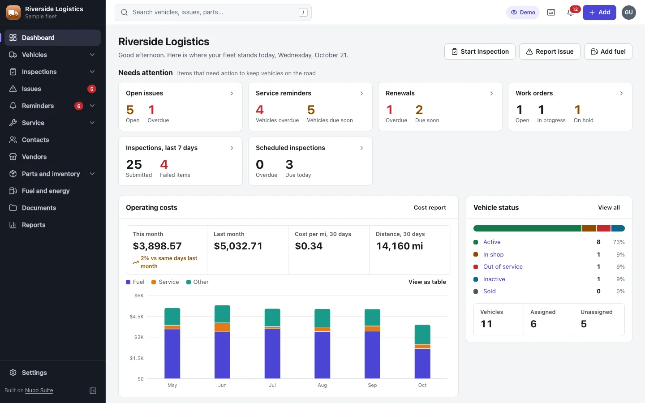The width and height of the screenshot is (645, 403).
Task: Expand the Vehicles sidebar chevron
Action: pos(92,55)
